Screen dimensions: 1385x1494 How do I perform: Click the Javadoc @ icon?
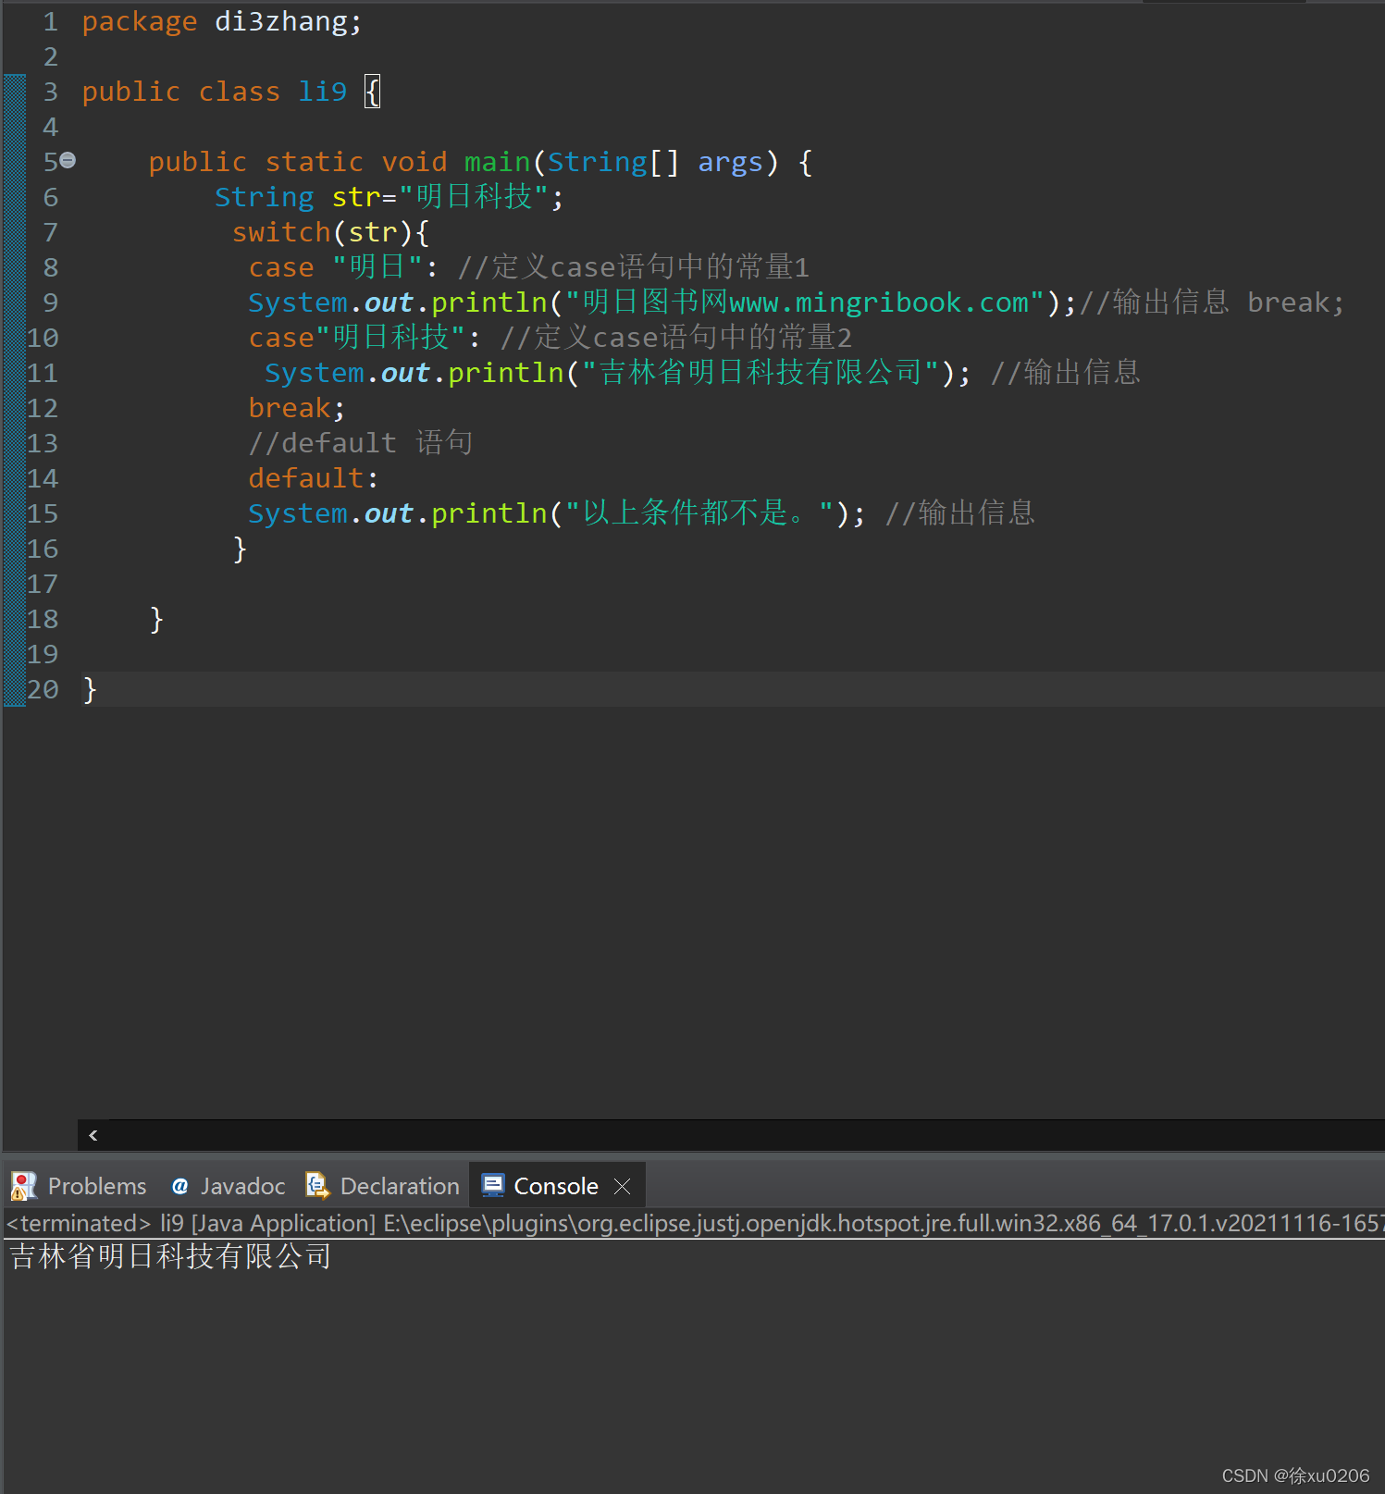[x=180, y=1186]
